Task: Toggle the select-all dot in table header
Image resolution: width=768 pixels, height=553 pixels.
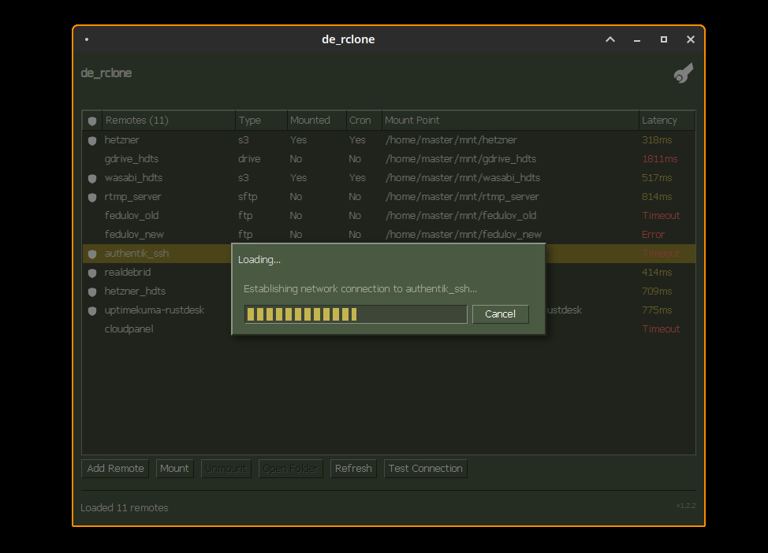Action: point(91,121)
